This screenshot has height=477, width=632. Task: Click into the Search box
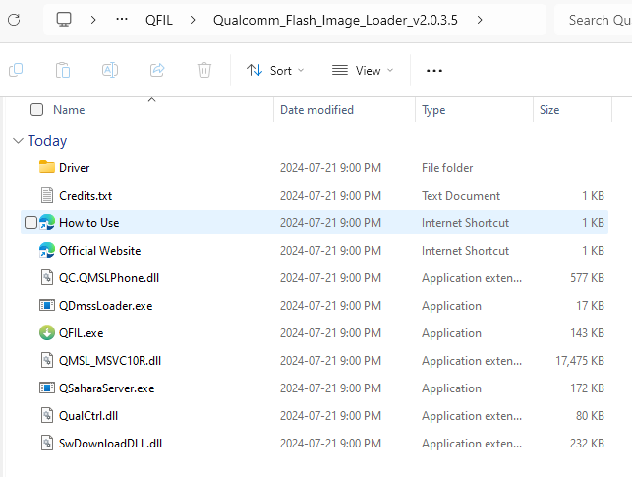pos(594,20)
